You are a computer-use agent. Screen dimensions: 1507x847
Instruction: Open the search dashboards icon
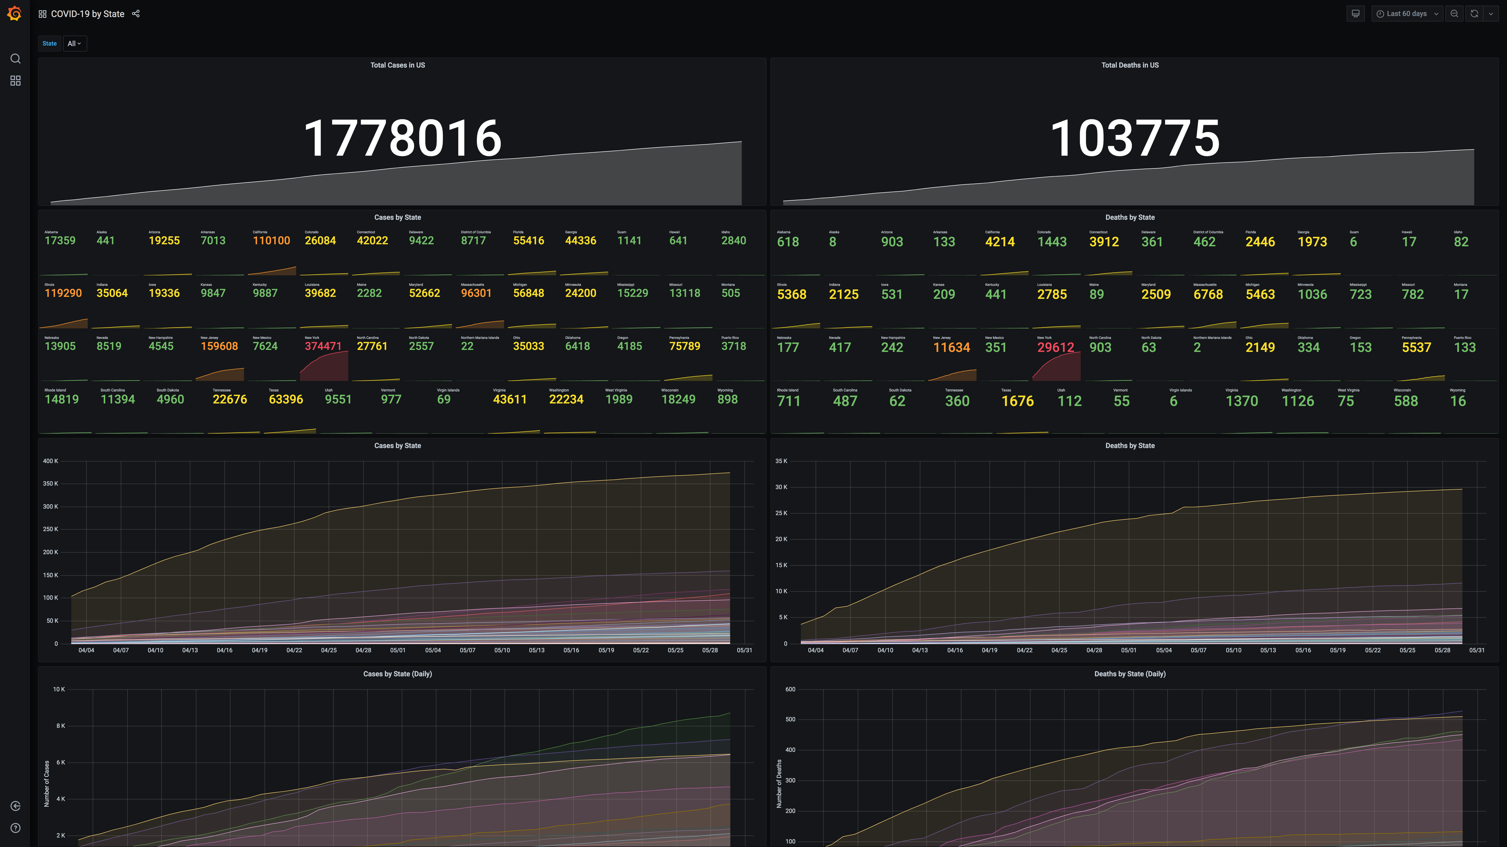[16, 59]
